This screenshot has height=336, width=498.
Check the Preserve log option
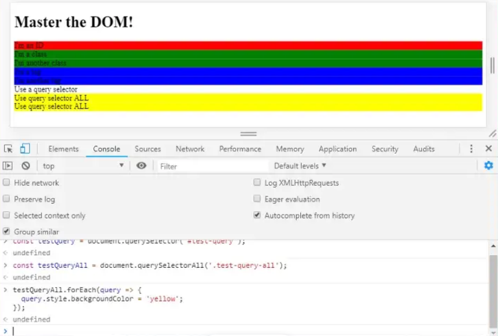(x=7, y=199)
